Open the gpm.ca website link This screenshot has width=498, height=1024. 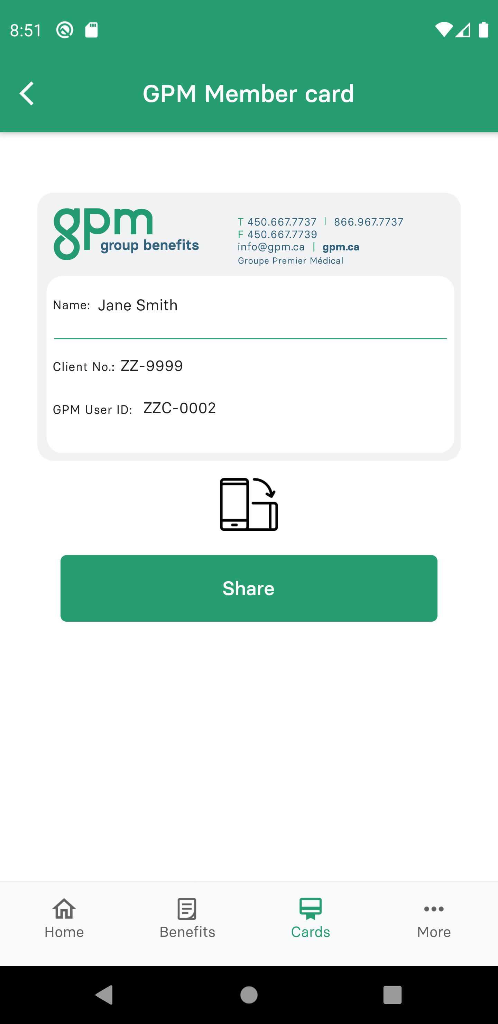tap(341, 247)
